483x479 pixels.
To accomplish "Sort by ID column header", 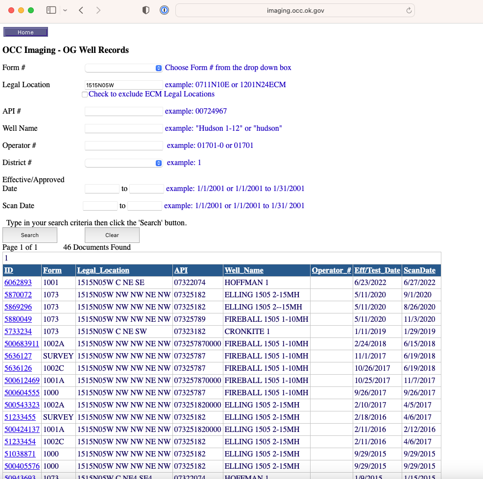I will click(x=9, y=270).
